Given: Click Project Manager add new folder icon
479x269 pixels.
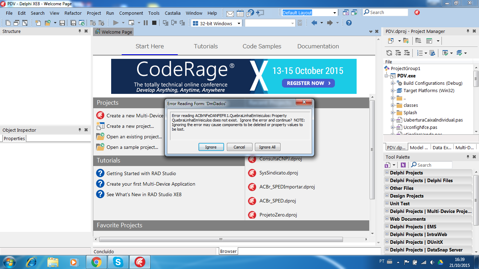Looking at the screenshot, I should [406, 41].
